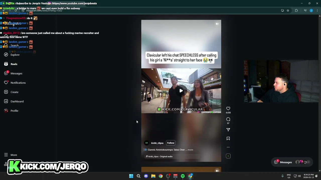Open Dashboard in Instagram sidebar
The height and width of the screenshot is (180, 321).
[17, 101]
